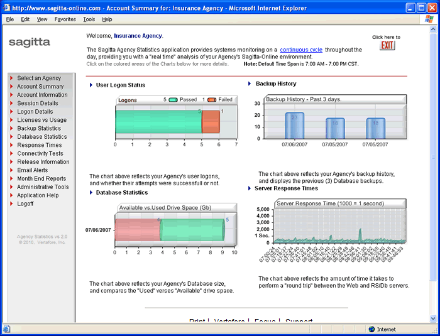Click the red EXIT icon

(387, 46)
